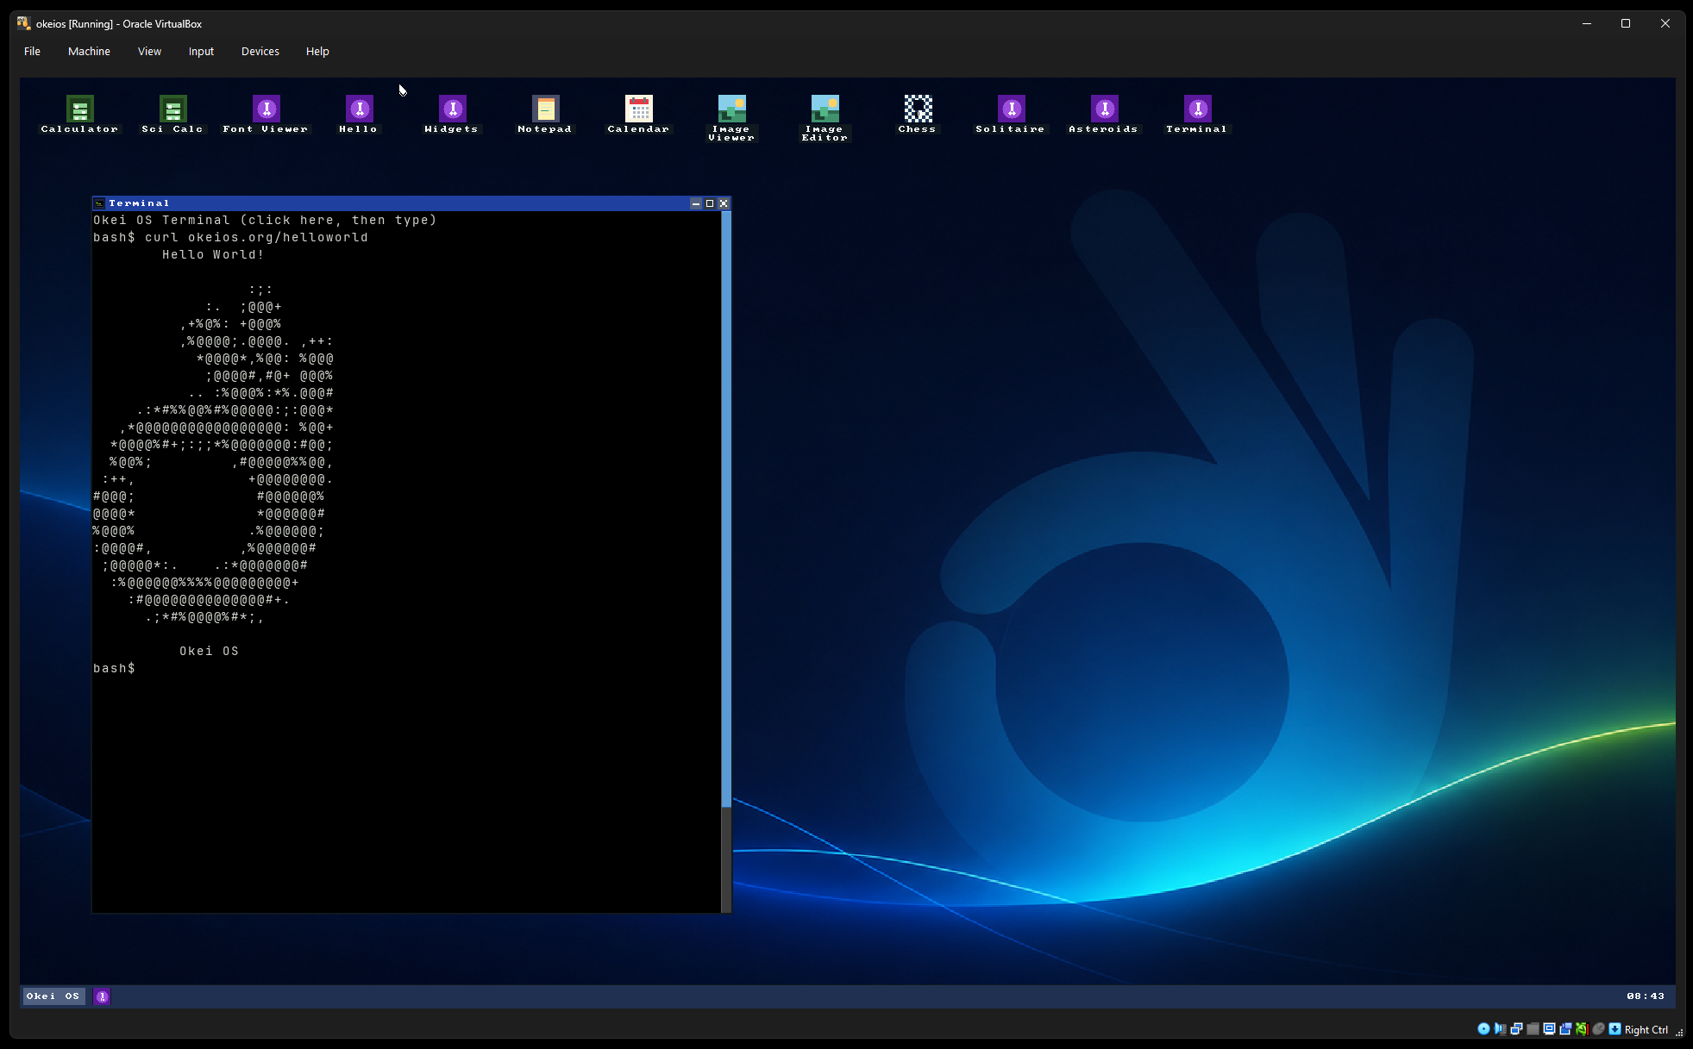1693x1049 pixels.
Task: Launch Sci Calc from the desktop
Action: 172,114
